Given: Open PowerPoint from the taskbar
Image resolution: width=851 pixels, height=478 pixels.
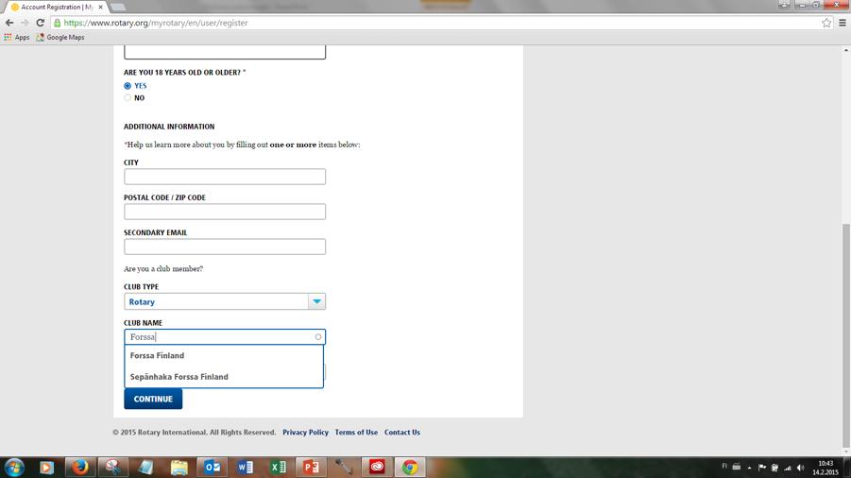Looking at the screenshot, I should pyautogui.click(x=311, y=468).
